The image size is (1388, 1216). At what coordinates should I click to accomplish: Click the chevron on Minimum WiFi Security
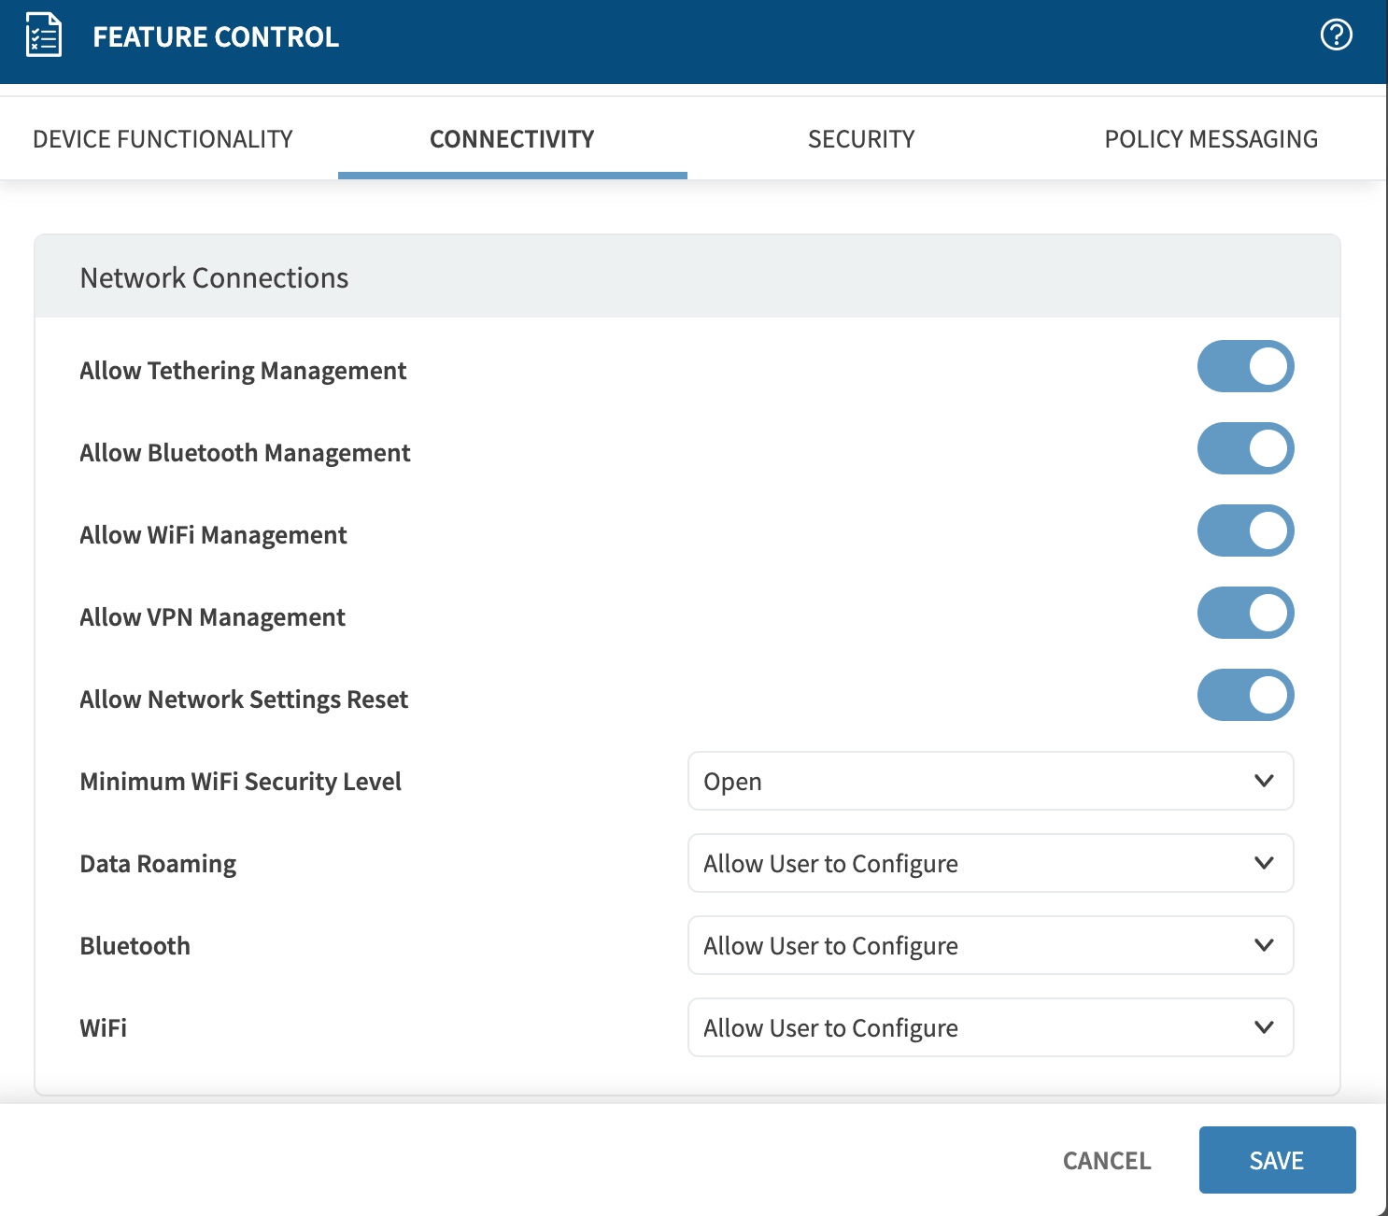(x=1264, y=781)
